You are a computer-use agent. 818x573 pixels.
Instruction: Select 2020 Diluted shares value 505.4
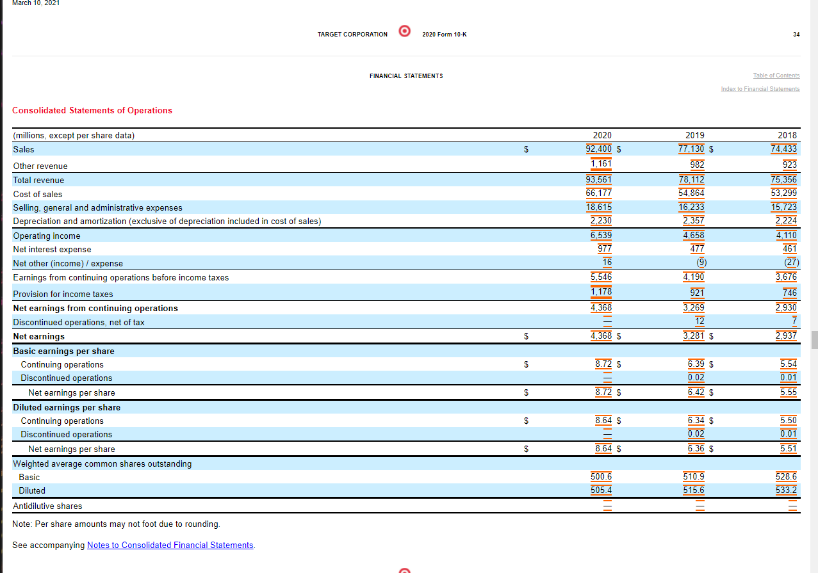point(601,490)
